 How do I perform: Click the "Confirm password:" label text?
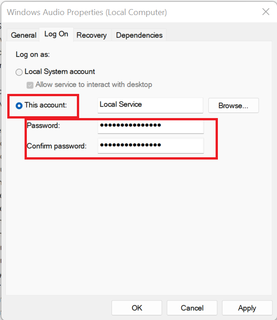click(x=56, y=146)
